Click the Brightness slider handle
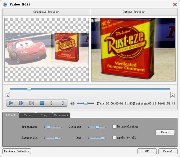 click(49, 127)
